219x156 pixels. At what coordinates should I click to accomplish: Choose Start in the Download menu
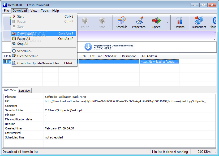pyautogui.click(x=44, y=16)
